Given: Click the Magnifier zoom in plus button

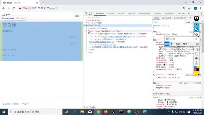Looking at the screenshot, I should point(172,44).
